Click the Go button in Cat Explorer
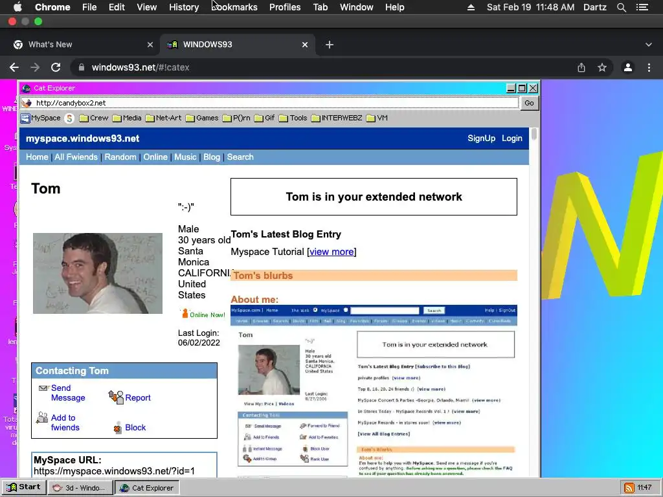Viewport: 663px width, 497px height. point(529,103)
